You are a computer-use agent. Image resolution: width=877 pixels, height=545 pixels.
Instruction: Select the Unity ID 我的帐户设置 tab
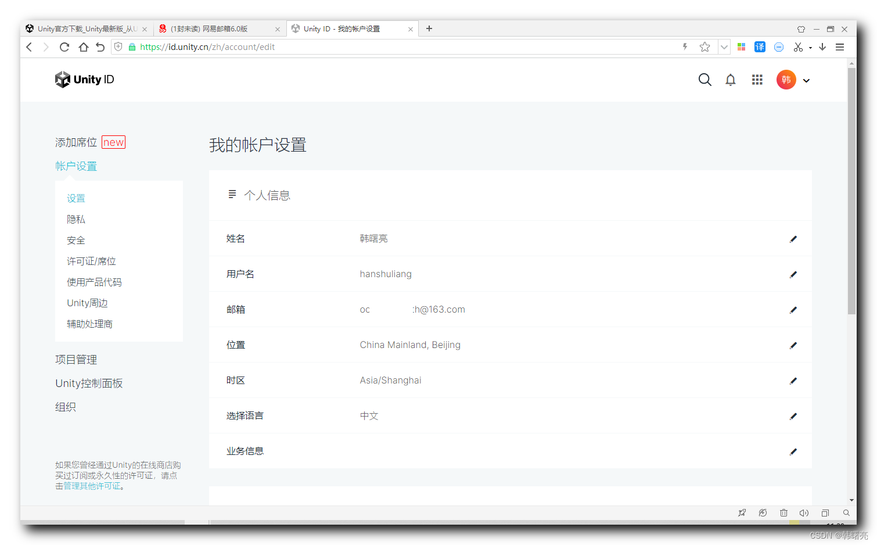click(x=353, y=29)
